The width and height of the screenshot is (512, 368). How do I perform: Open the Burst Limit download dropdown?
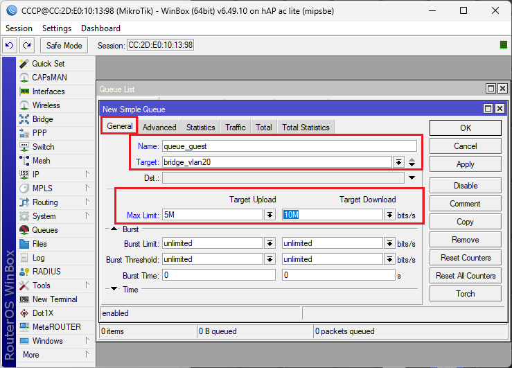[x=389, y=243]
